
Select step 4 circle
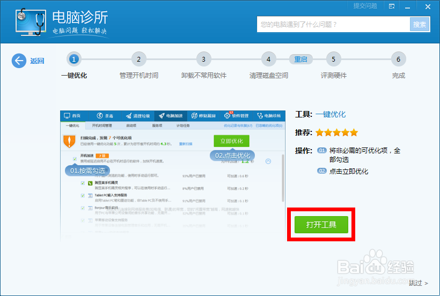point(268,59)
